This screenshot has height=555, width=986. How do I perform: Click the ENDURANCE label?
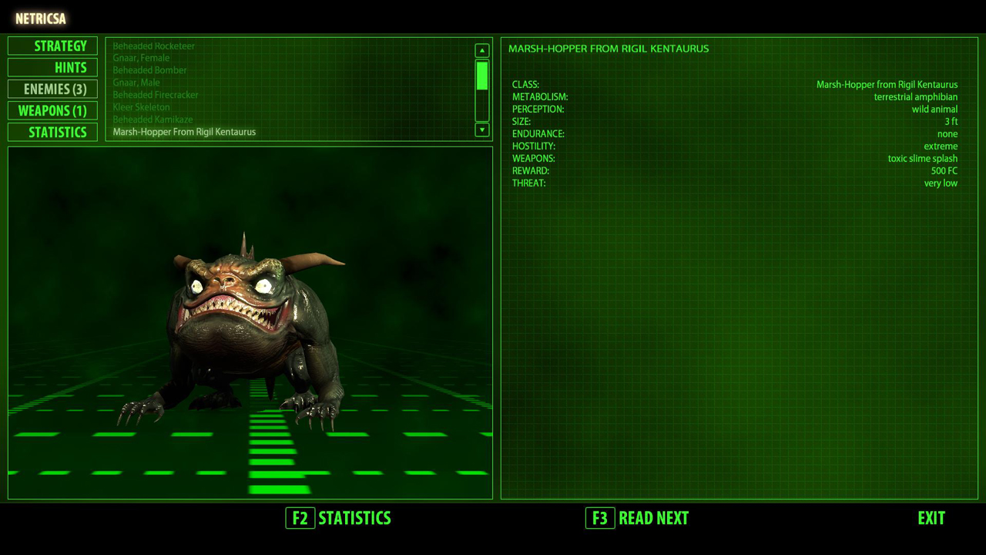538,134
